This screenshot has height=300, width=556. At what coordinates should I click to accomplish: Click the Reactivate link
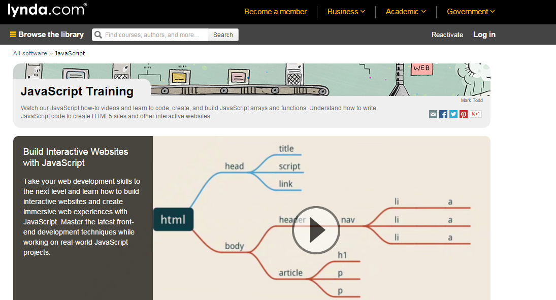[447, 35]
